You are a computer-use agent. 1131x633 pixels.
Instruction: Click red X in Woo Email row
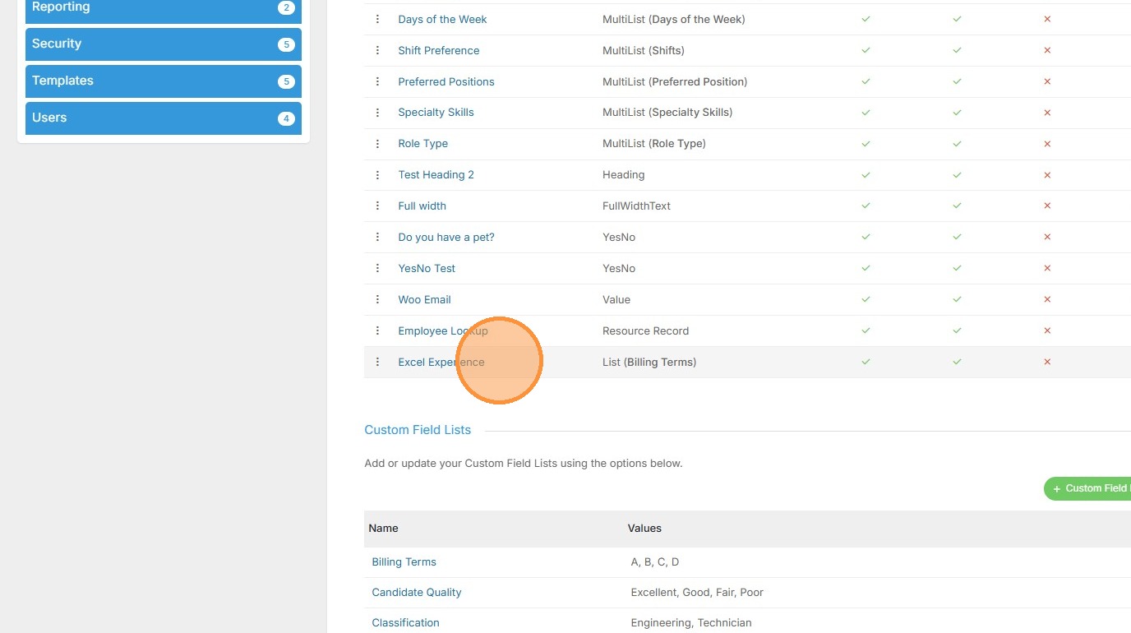1047,300
